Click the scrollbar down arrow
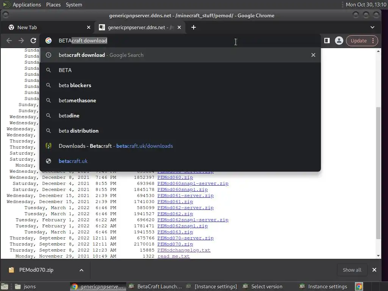This screenshot has height=291, width=388. coord(378,256)
